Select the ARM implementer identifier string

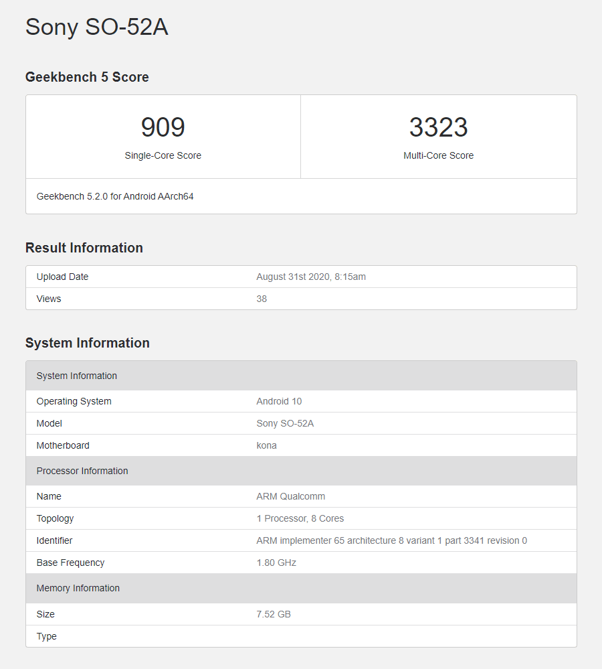click(x=391, y=540)
